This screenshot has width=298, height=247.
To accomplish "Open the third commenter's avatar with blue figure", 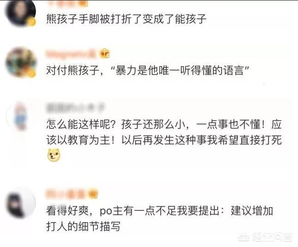I will pos(20,116).
